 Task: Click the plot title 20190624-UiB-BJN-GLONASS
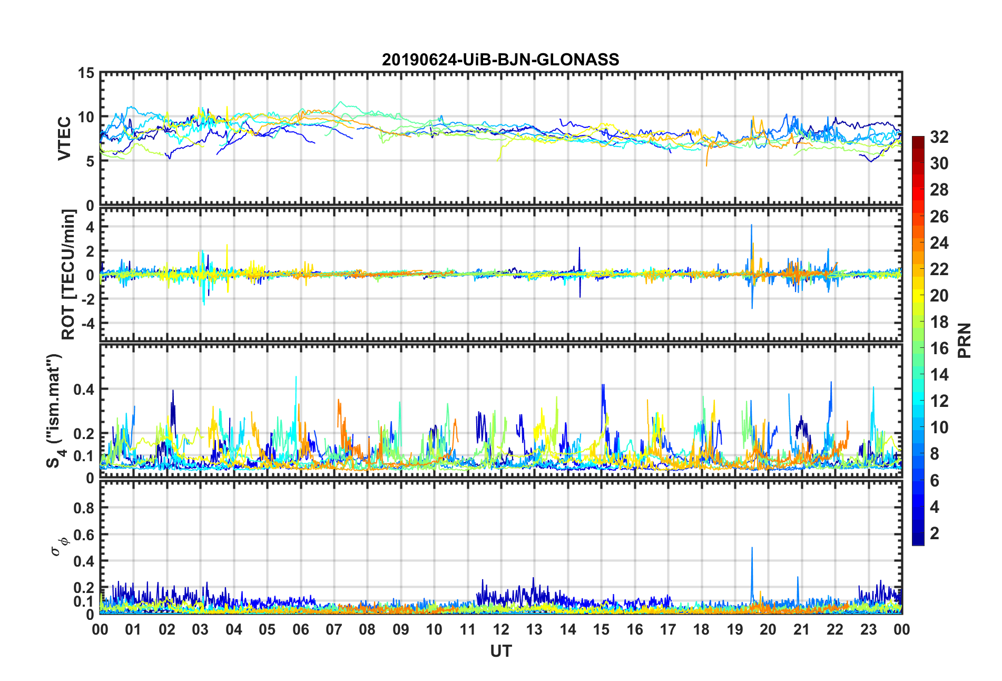(500, 60)
